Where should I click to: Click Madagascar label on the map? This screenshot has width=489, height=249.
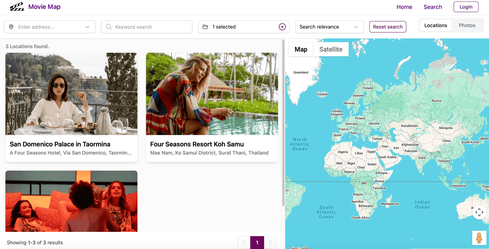(x=390, y=204)
